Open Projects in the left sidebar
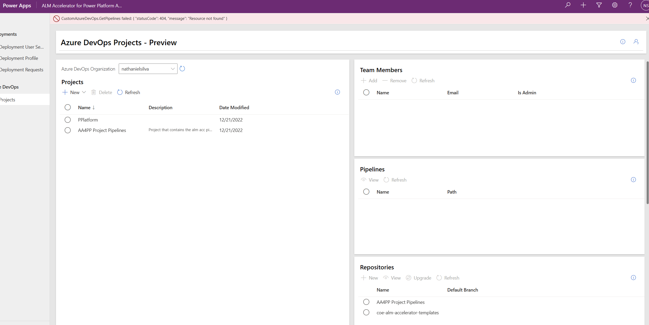This screenshot has width=649, height=325. [x=8, y=100]
